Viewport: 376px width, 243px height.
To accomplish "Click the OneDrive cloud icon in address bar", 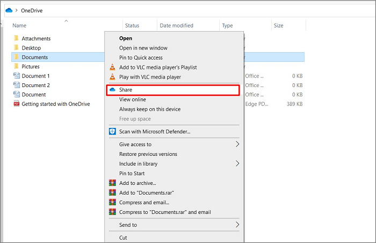I will [9, 10].
